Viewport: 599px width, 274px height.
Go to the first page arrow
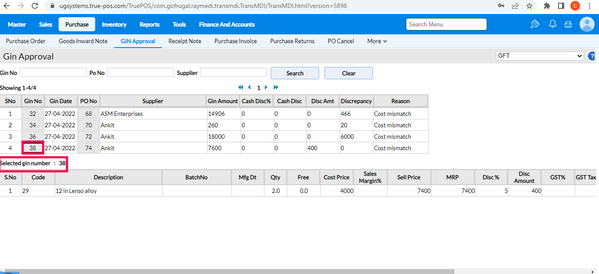[241, 88]
